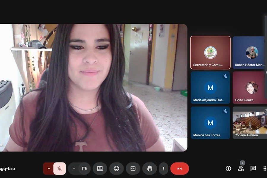Click the Grise Gonzz participant tile
The height and width of the screenshot is (178, 267).
[x=250, y=88]
